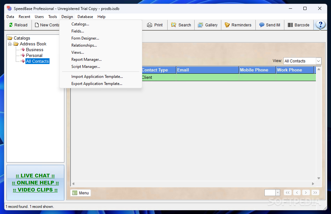Open the page number dropdown arrow
Image resolution: width=331 pixels, height=214 pixels.
pyautogui.click(x=278, y=192)
